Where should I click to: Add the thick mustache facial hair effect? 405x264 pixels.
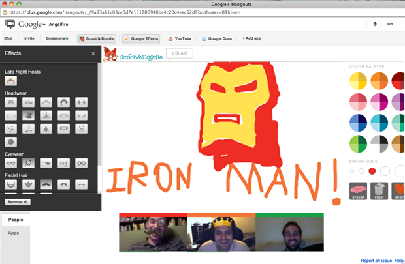click(x=63, y=184)
